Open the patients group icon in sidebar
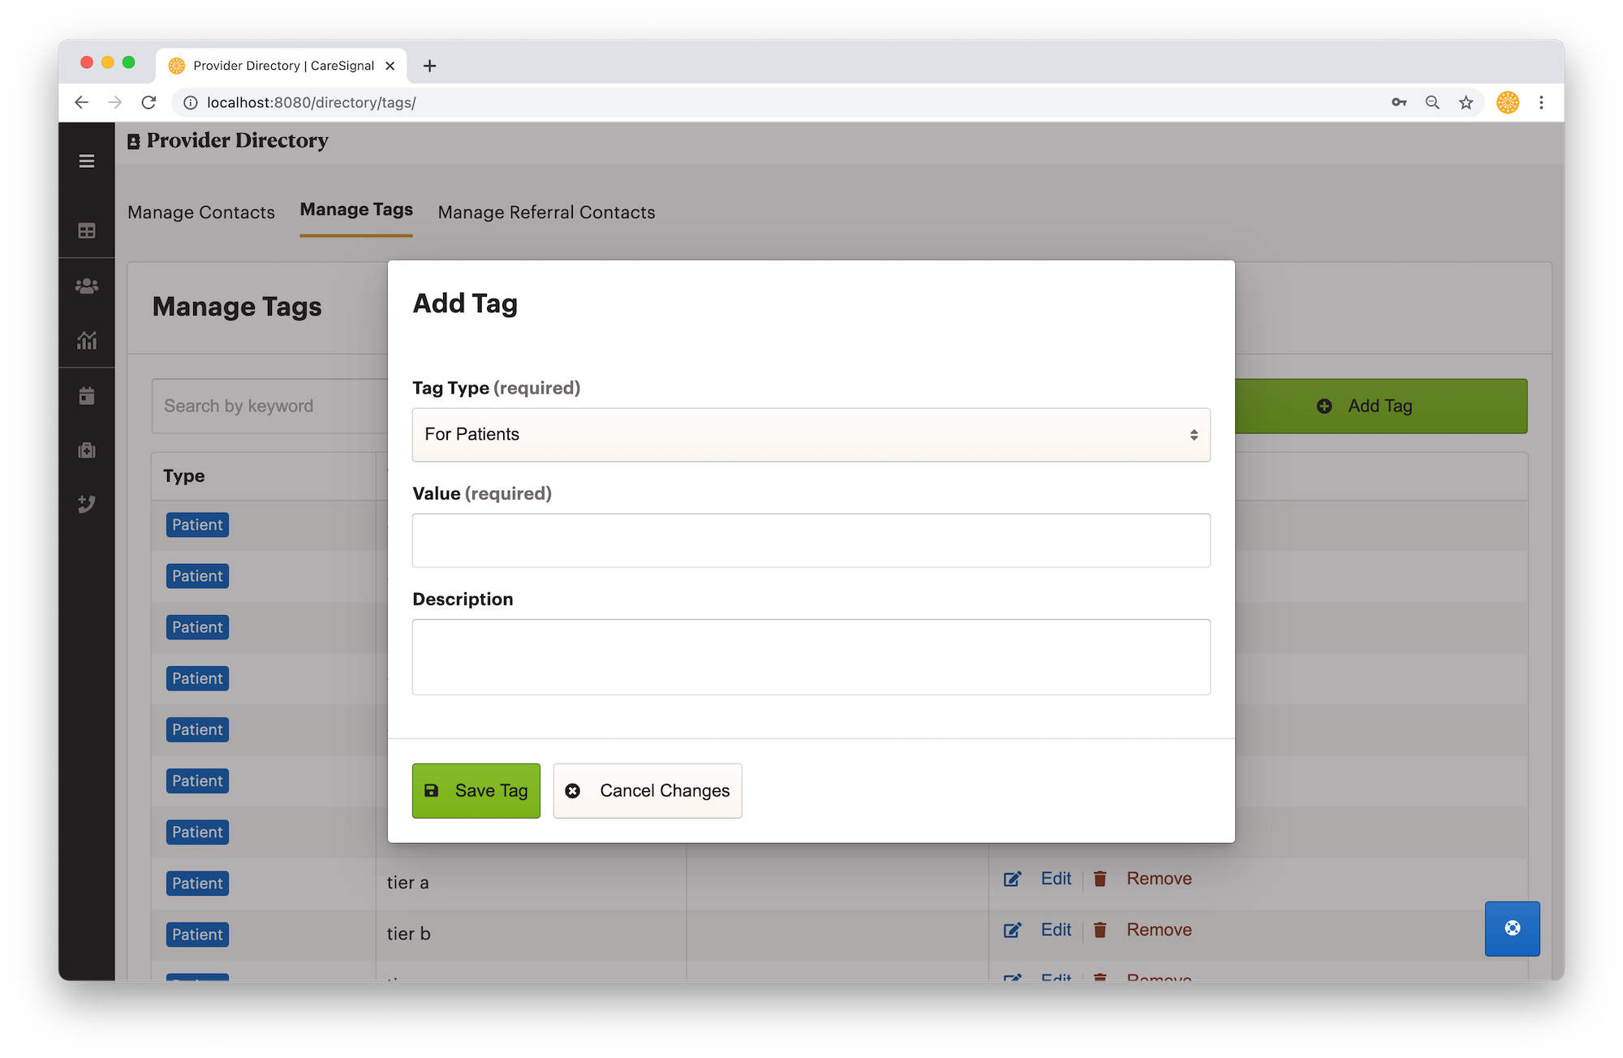 pyautogui.click(x=87, y=286)
